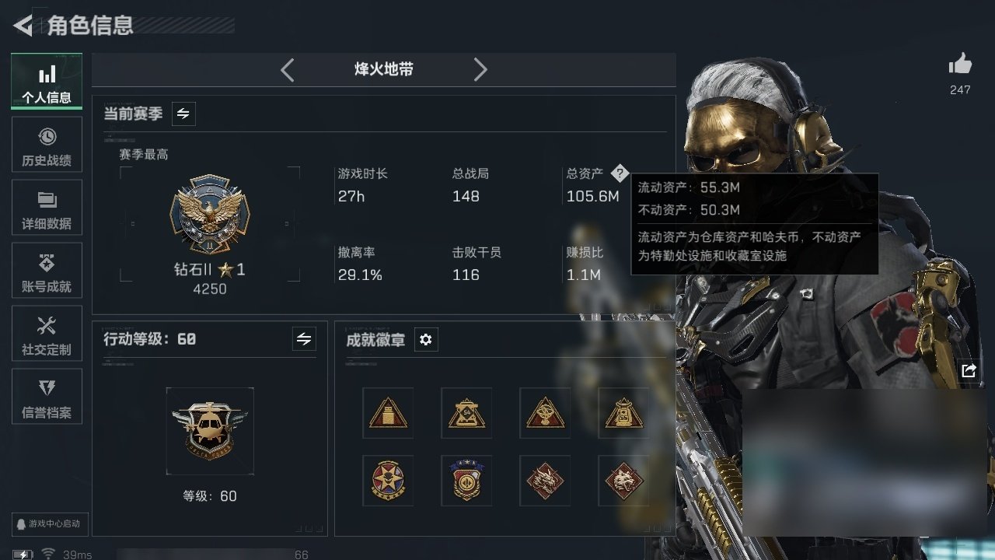This screenshot has height=560, width=995.
Task: Switch to previous mode with left chevron
Action: click(288, 70)
